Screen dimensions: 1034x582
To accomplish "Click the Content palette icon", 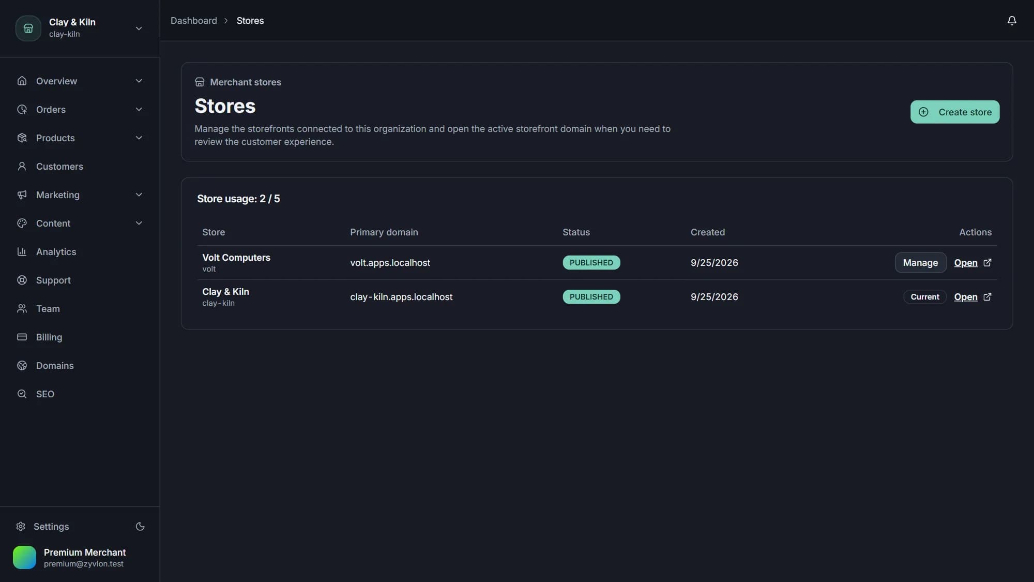I will point(22,223).
